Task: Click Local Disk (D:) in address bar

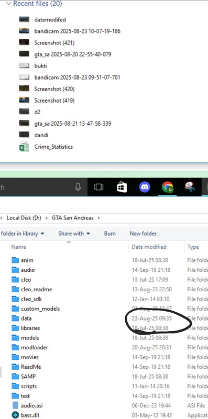Action: click(x=24, y=218)
